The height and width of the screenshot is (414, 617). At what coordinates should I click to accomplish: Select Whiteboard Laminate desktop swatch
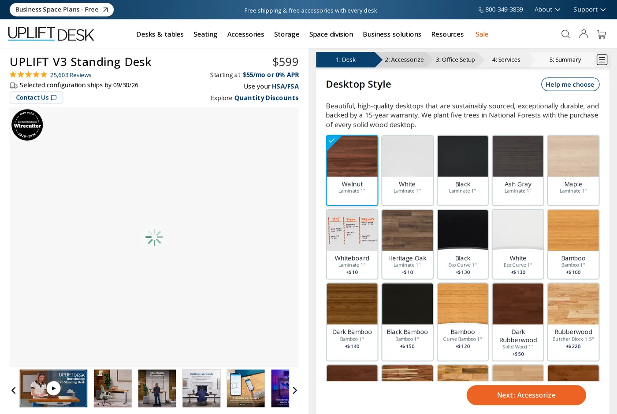352,244
